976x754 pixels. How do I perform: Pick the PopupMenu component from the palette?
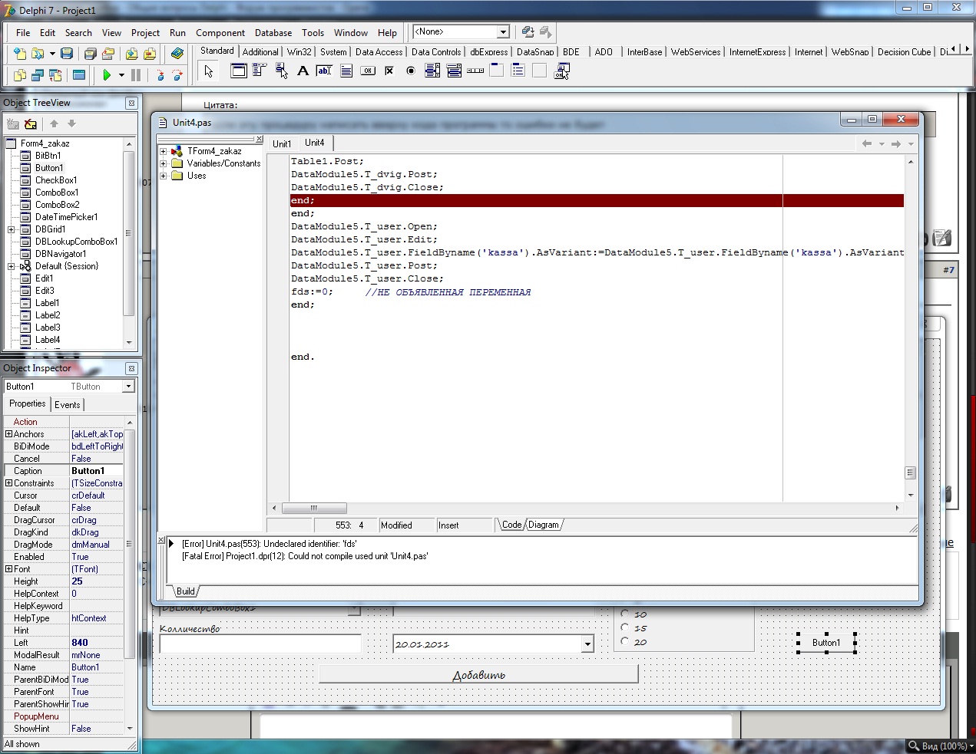(281, 71)
